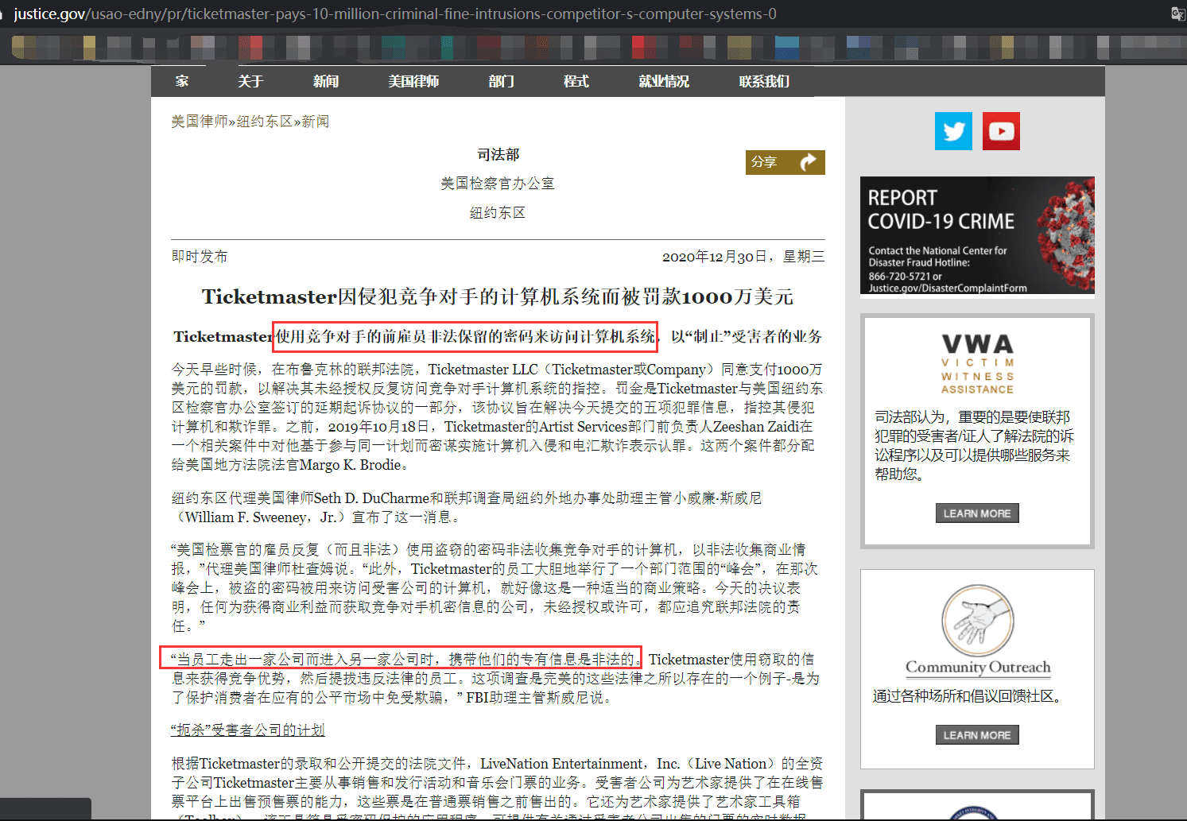Open the 家 (Home) menu item
The height and width of the screenshot is (821, 1187).
tap(182, 81)
